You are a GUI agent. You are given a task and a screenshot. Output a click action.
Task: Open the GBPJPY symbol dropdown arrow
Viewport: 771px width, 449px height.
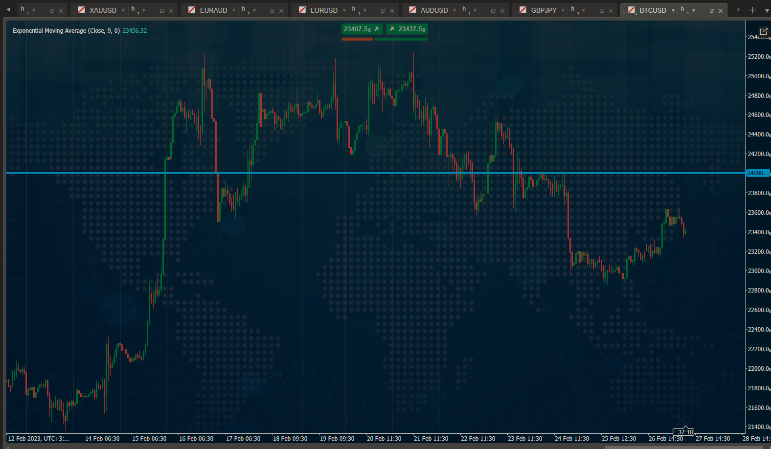(563, 11)
